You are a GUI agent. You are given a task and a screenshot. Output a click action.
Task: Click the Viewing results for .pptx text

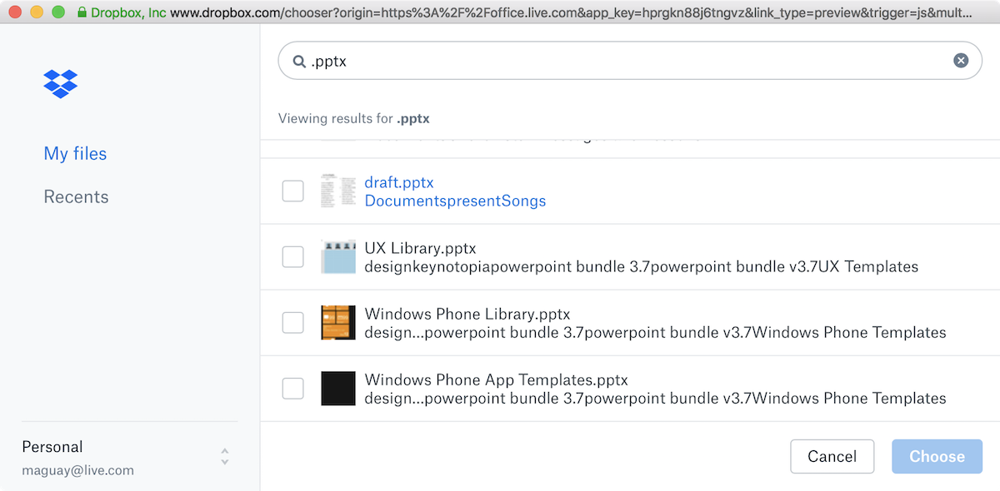coord(353,118)
